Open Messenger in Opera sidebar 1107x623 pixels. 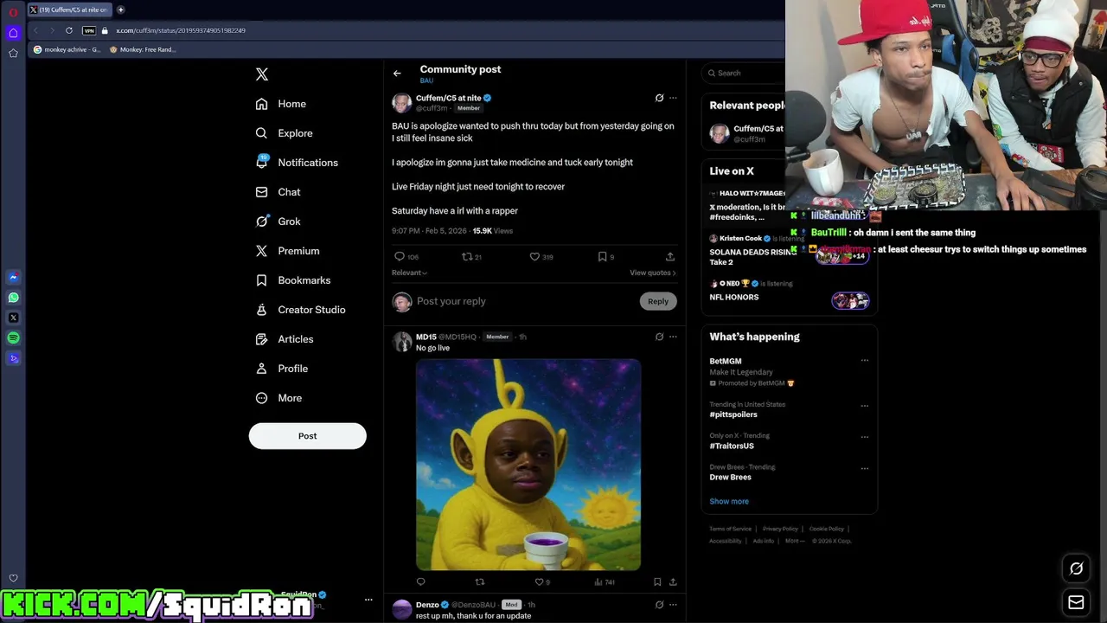coord(13,277)
